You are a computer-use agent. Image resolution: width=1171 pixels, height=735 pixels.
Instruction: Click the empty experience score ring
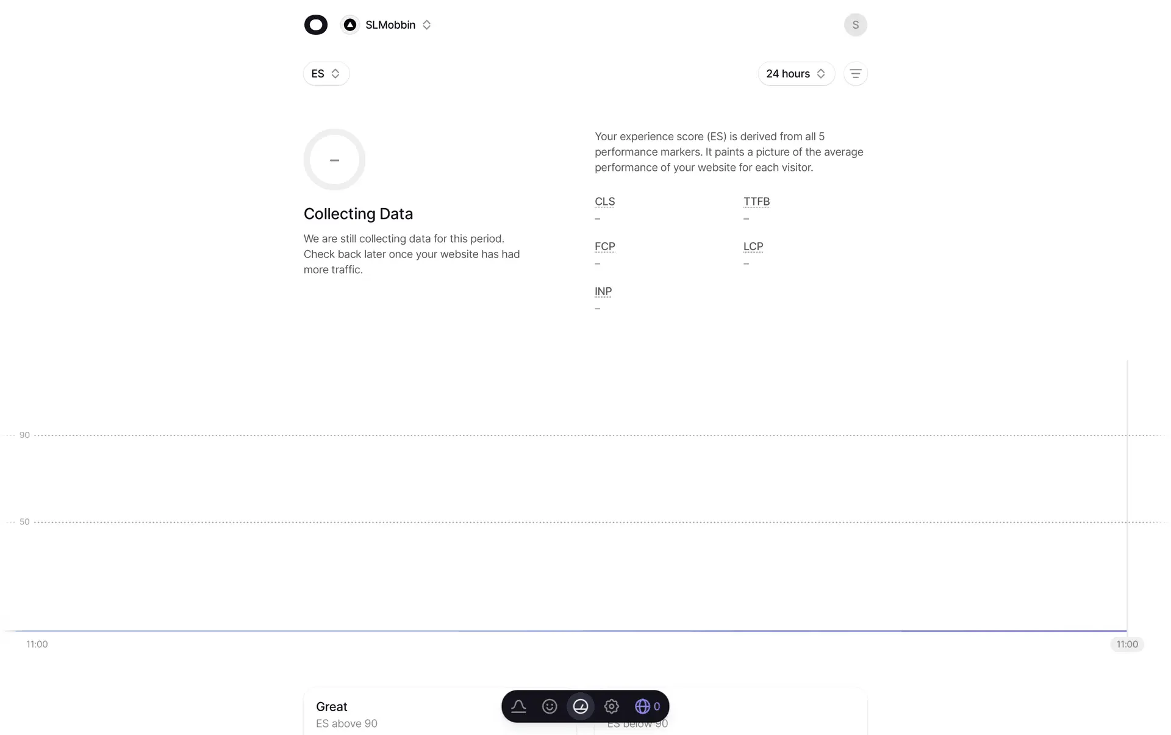coord(334,160)
